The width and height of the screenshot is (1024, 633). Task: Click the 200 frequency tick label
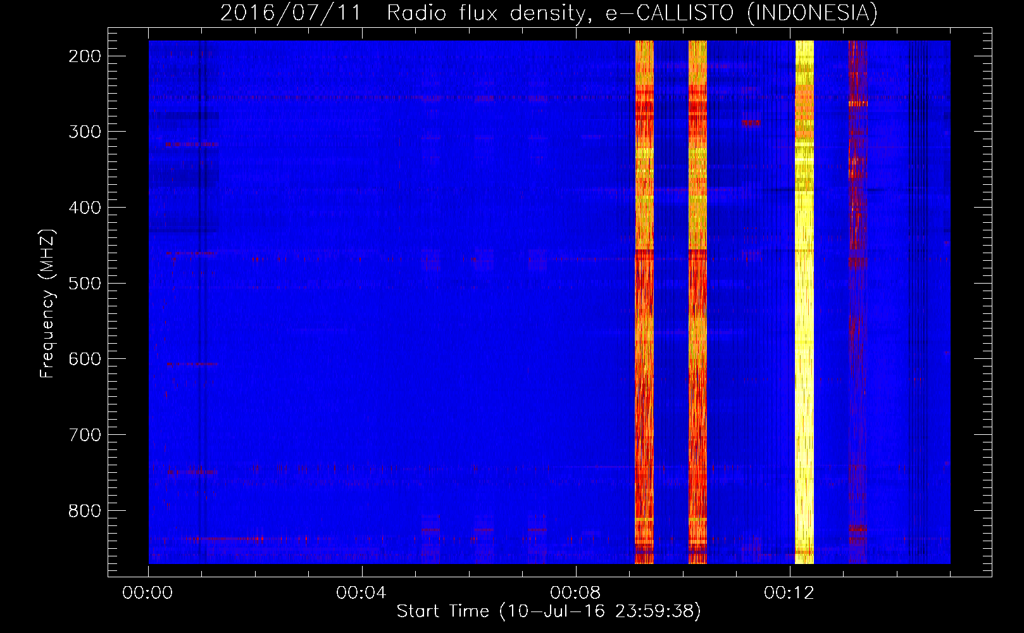[84, 56]
